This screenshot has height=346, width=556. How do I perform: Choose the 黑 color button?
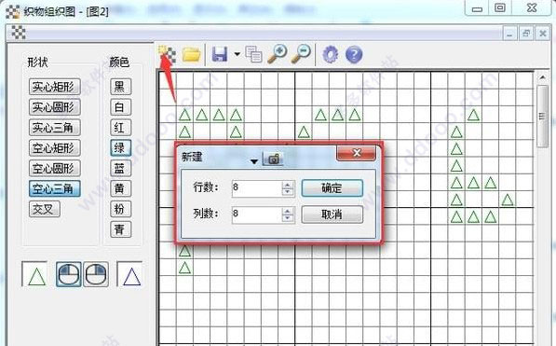(120, 87)
